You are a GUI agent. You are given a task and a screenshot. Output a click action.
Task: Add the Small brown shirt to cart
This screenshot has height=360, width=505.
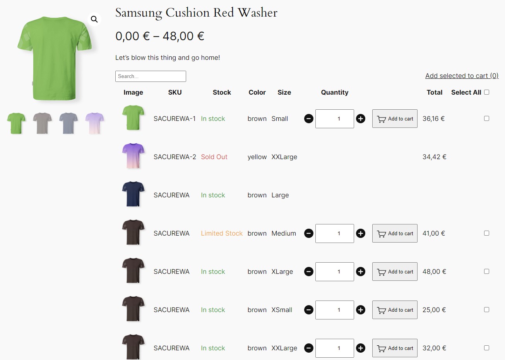coord(395,119)
